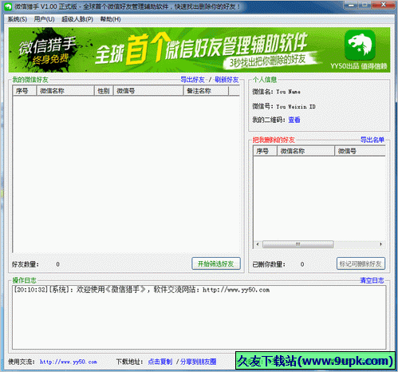Image resolution: width=398 pixels, height=372 pixels.
Task: Click 微信名称 header in deleted-friends list
Action: pos(305,151)
